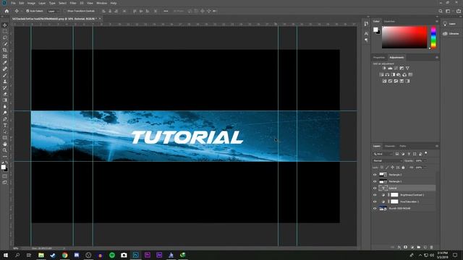Click the rainbow hue slider bar

coord(433,38)
